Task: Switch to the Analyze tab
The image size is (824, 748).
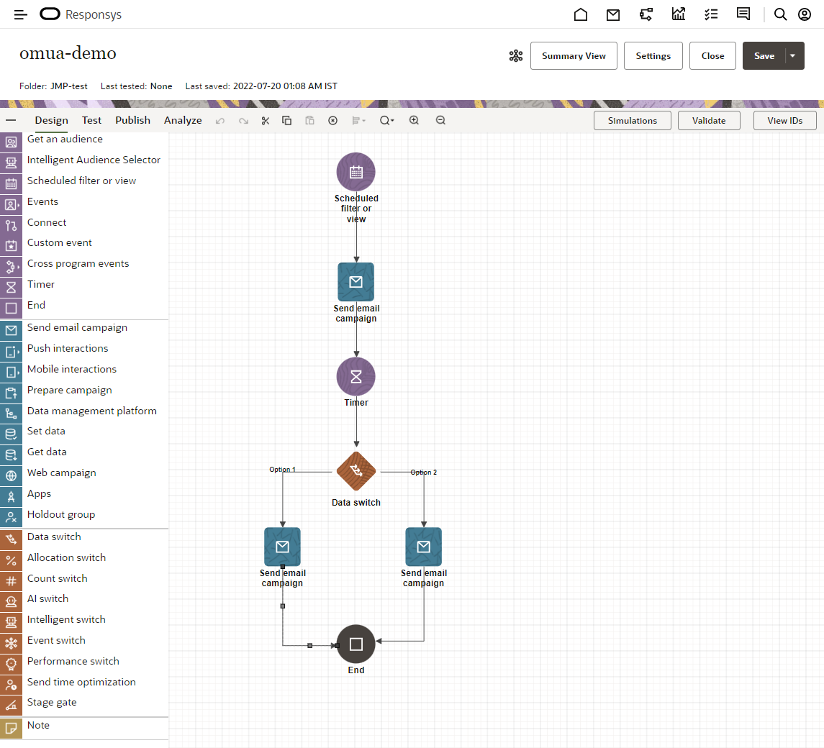Action: click(182, 120)
